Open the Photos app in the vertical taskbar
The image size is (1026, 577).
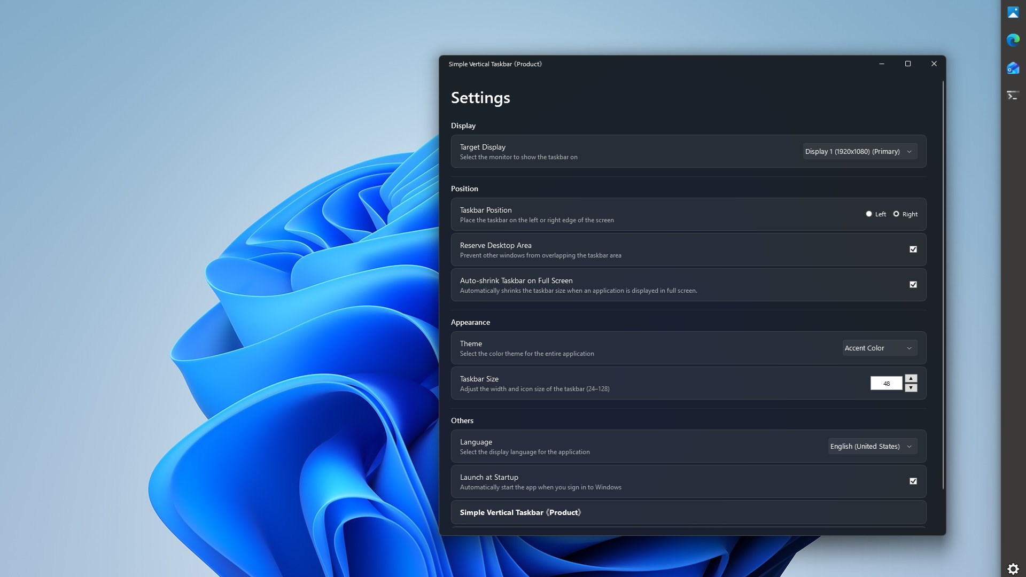tap(1013, 12)
